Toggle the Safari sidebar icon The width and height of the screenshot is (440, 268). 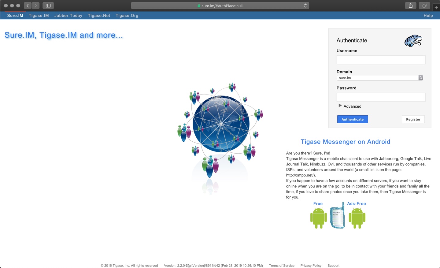click(48, 6)
